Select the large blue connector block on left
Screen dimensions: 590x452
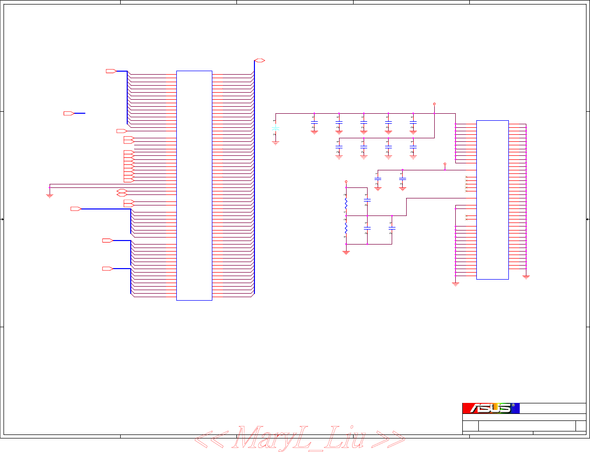(194, 185)
